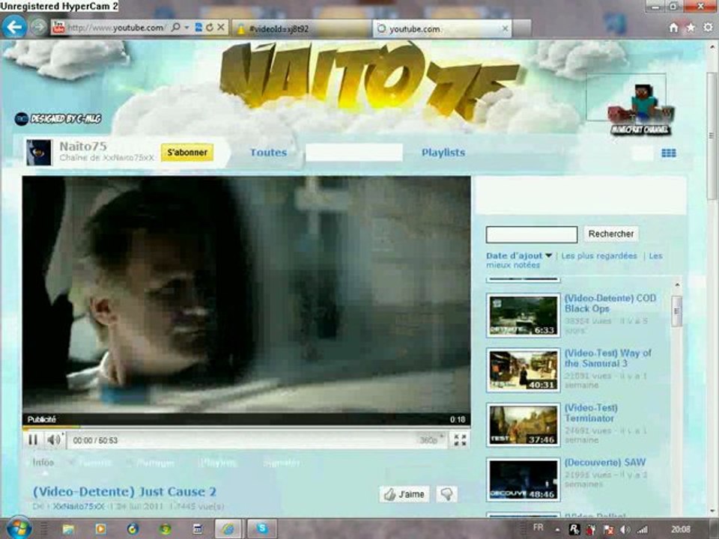Click the page vertical scrollbar thumb
The height and width of the screenshot is (539, 719).
coord(712,135)
